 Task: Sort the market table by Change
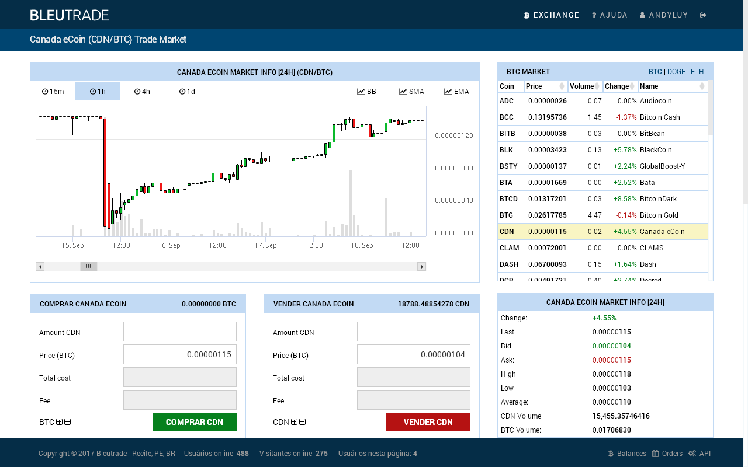620,86
